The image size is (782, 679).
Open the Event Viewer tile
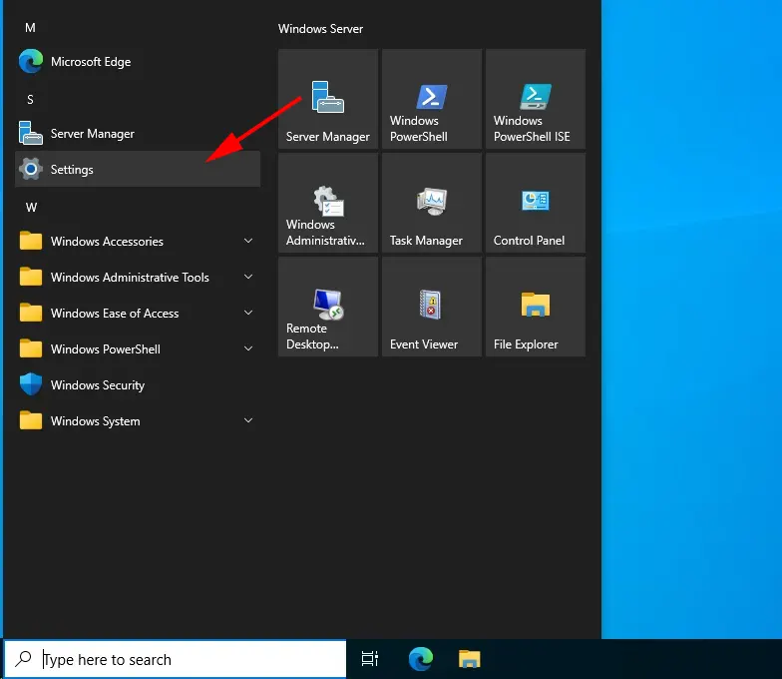(x=432, y=307)
